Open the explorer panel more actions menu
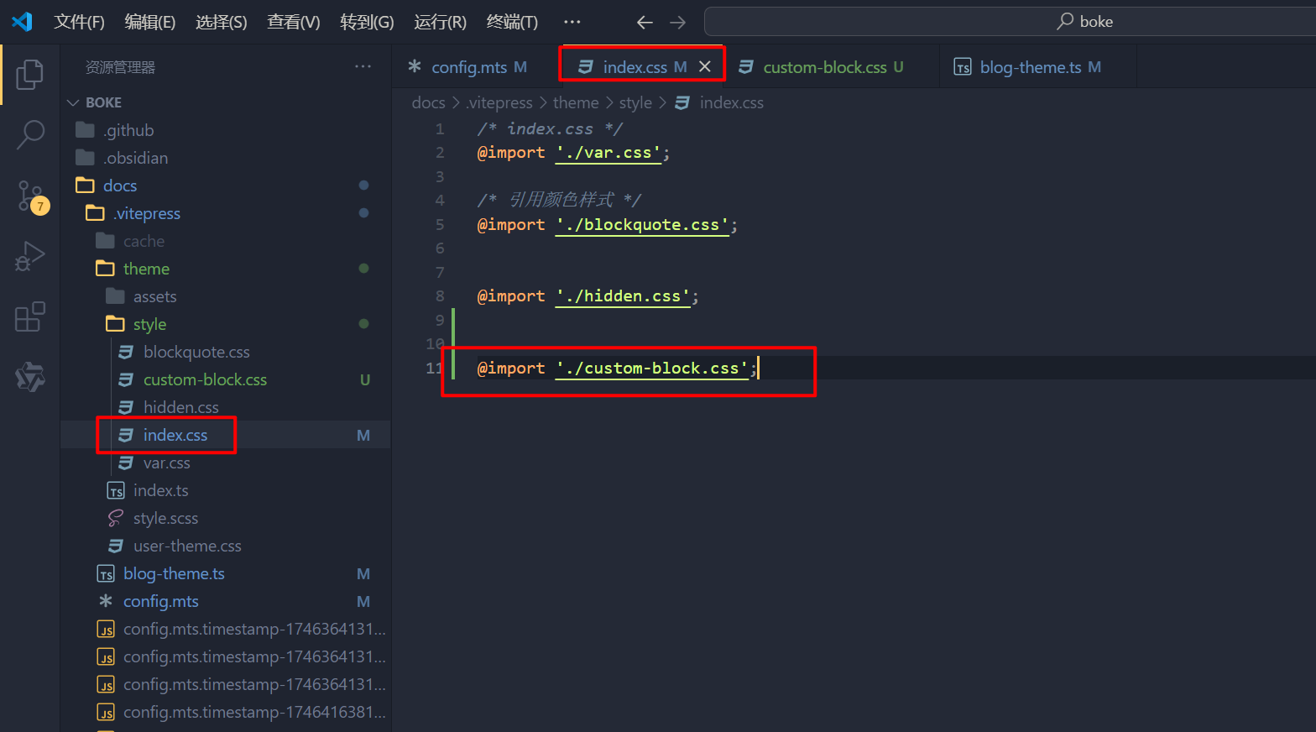1316x732 pixels. [363, 67]
